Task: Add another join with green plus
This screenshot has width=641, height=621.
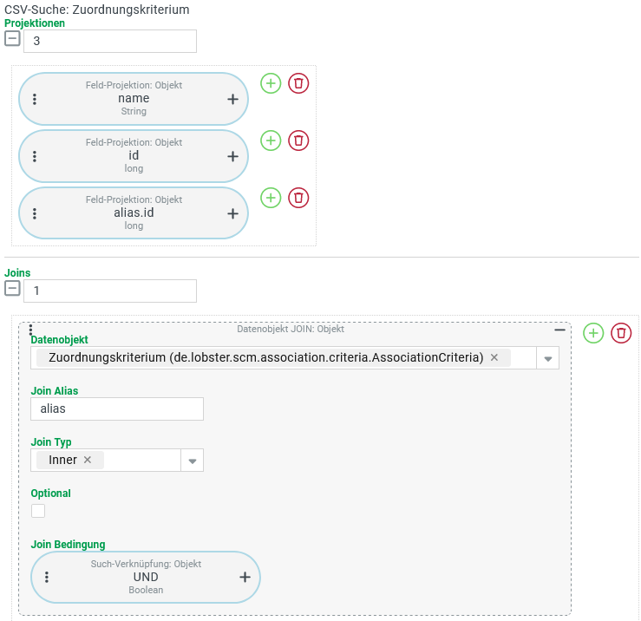Action: pyautogui.click(x=593, y=333)
